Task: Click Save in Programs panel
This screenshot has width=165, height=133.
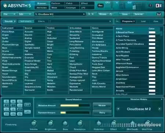Action: point(156,21)
